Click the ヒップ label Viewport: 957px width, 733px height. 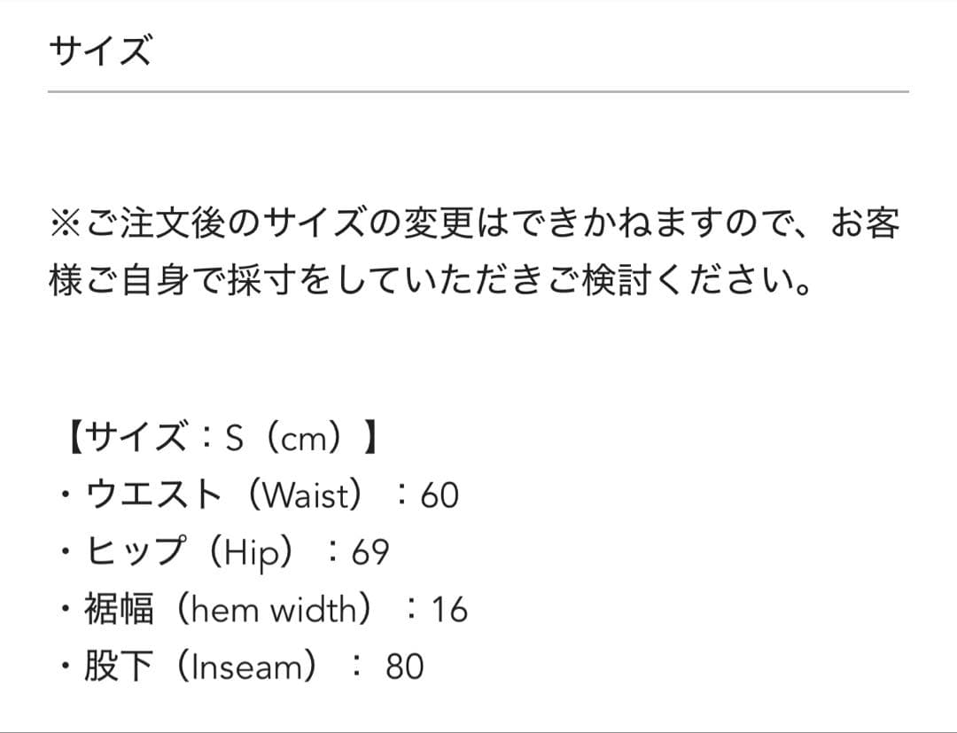tap(136, 552)
